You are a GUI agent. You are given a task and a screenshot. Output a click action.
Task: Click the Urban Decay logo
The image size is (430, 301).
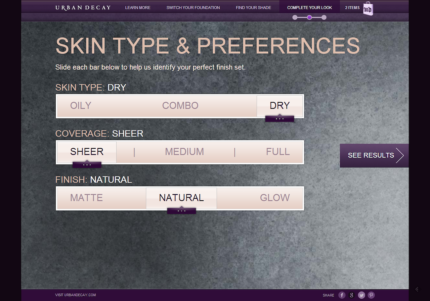[83, 7]
